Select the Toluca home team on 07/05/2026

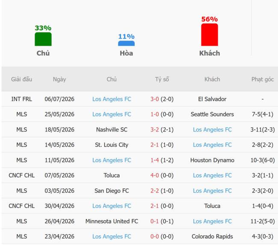pos(112,175)
